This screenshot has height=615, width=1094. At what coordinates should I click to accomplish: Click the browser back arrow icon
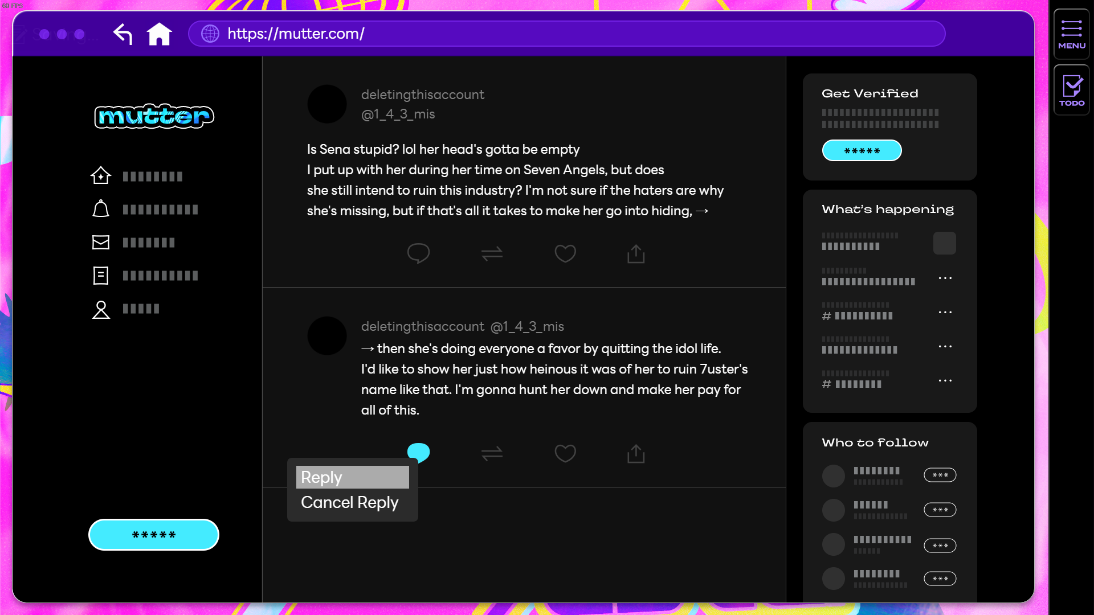(123, 34)
